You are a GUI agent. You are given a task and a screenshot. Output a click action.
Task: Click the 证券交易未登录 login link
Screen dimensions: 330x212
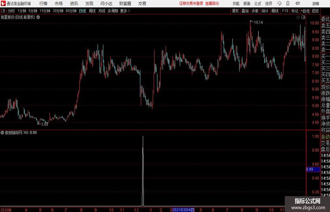point(191,3)
